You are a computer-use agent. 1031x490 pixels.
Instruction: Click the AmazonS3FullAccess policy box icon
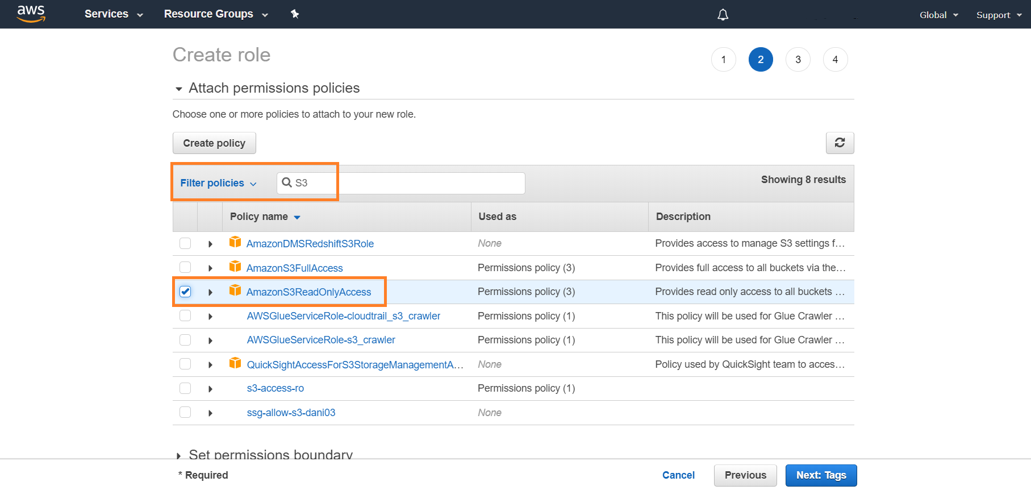[x=235, y=267]
